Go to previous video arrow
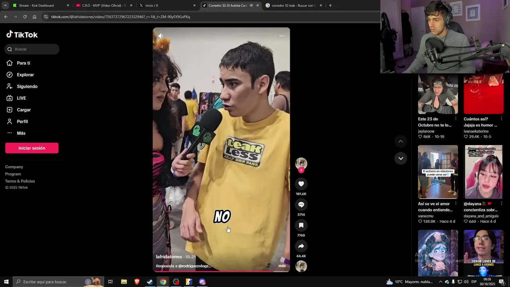This screenshot has width=510, height=287. [401, 142]
